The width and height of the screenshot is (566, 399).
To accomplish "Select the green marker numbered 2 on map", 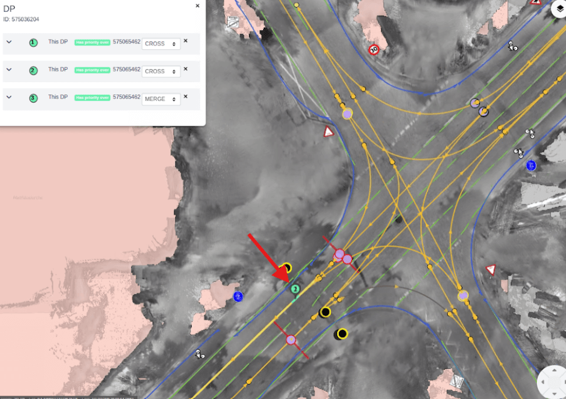I will [x=295, y=289].
